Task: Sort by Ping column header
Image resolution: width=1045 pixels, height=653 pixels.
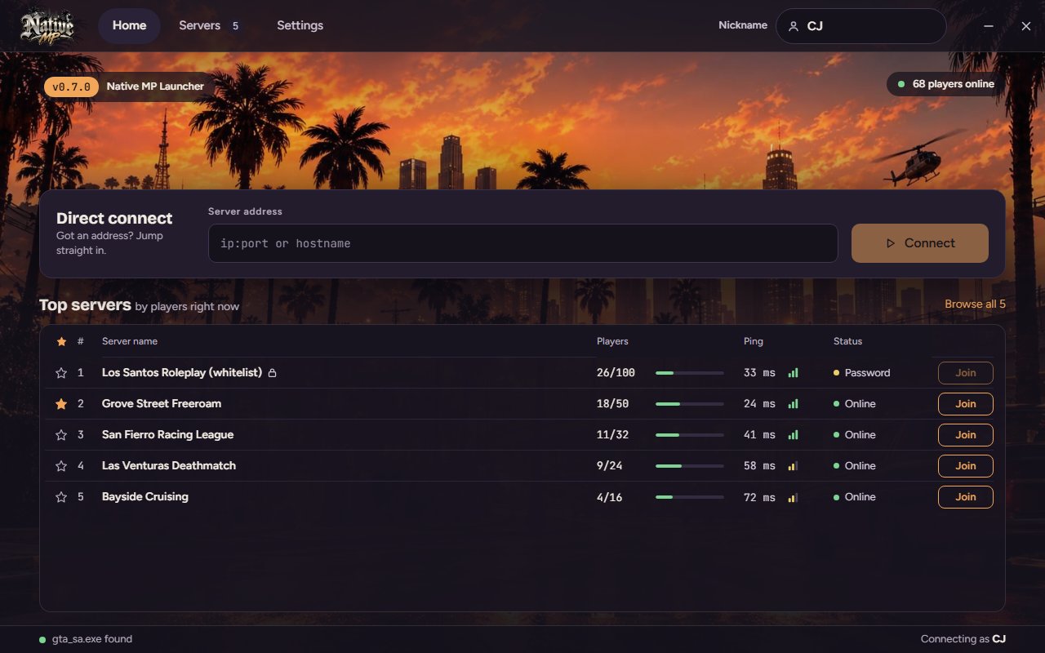Action: (754, 341)
